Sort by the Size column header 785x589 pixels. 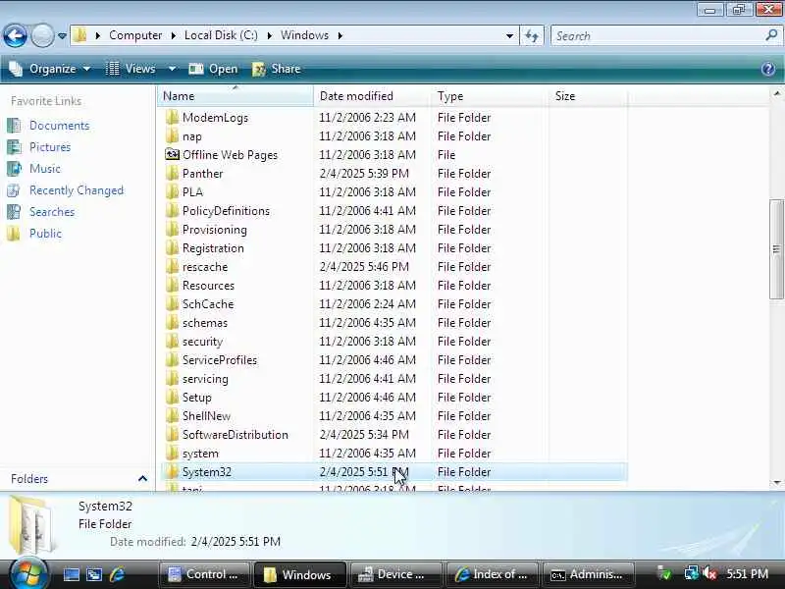point(588,95)
